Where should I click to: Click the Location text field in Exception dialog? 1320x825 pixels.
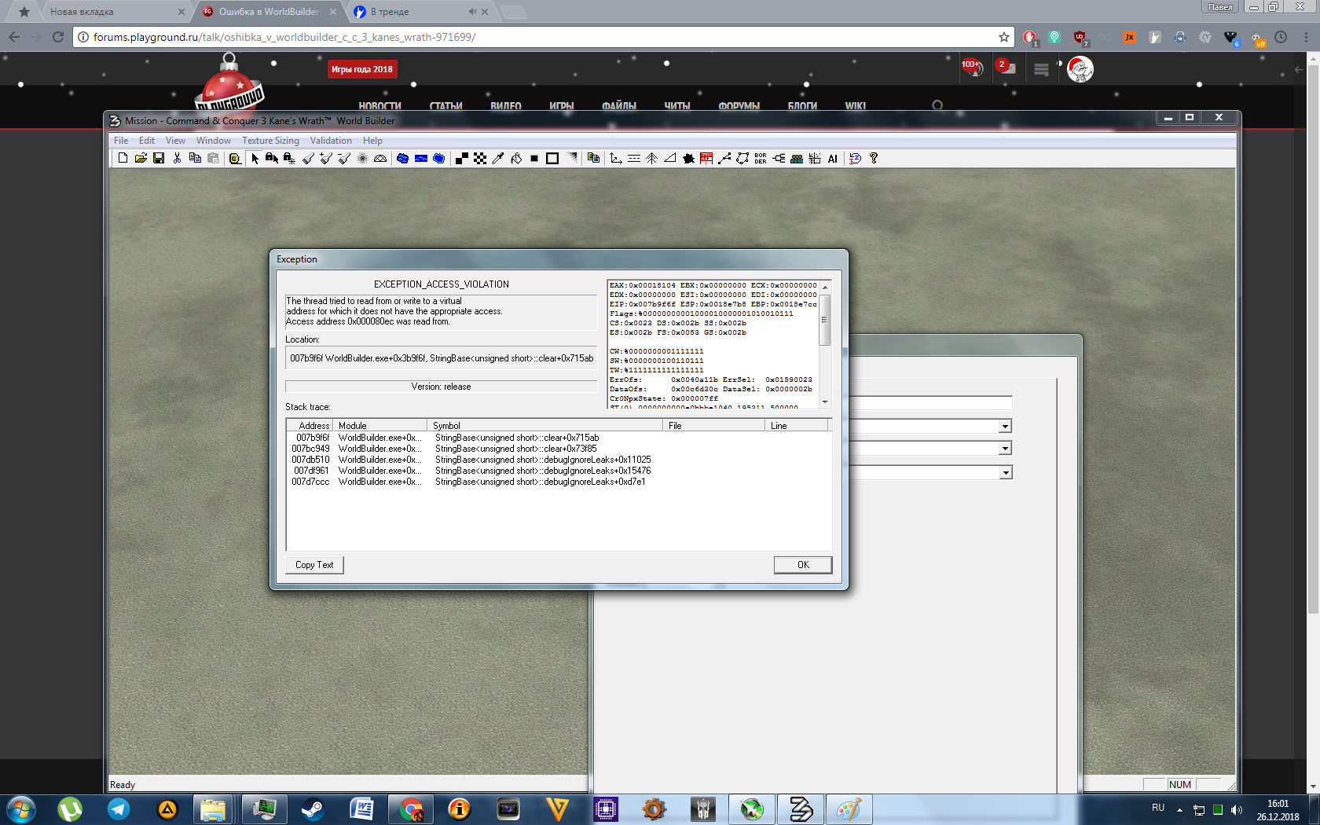(x=442, y=358)
